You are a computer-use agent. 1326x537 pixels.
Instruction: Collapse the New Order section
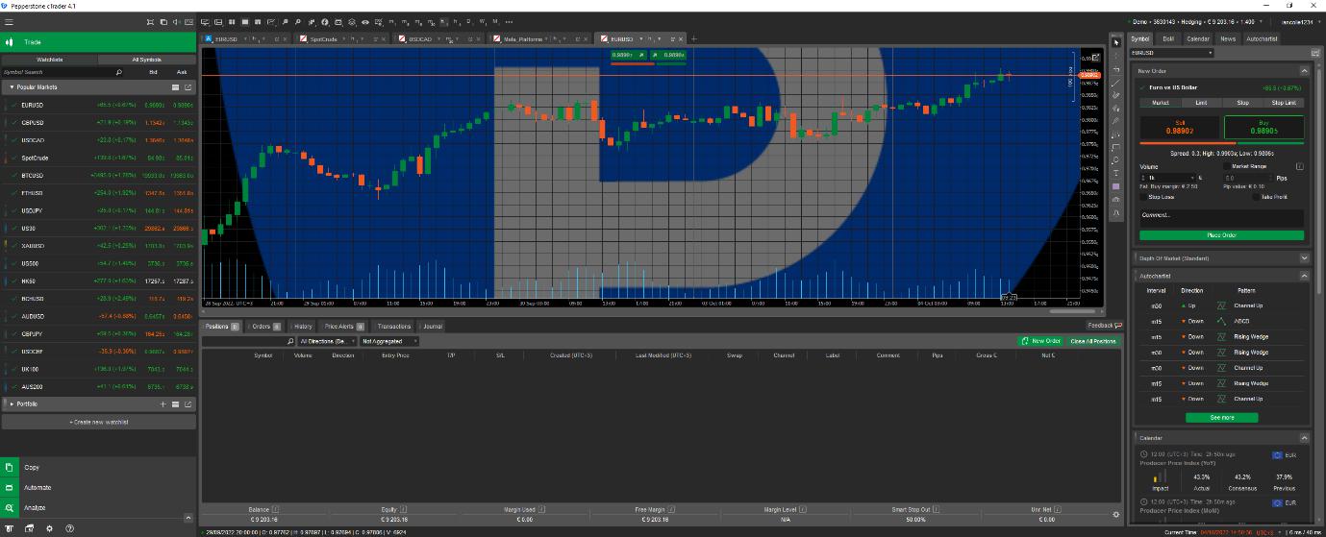[x=1304, y=71]
